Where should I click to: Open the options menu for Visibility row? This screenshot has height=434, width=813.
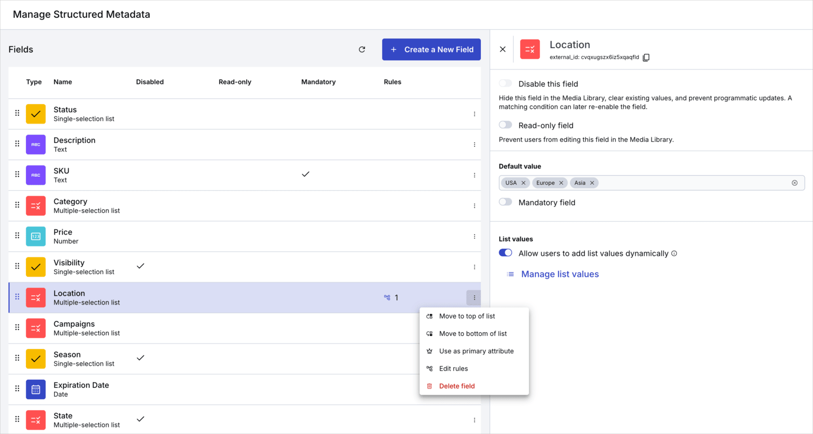[474, 267]
